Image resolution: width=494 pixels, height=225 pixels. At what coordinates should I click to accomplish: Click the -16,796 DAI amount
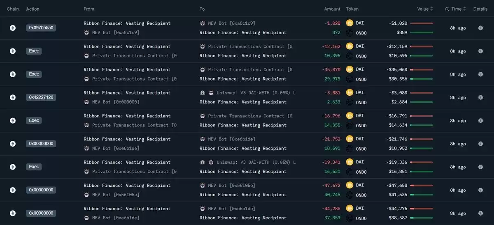coord(331,116)
